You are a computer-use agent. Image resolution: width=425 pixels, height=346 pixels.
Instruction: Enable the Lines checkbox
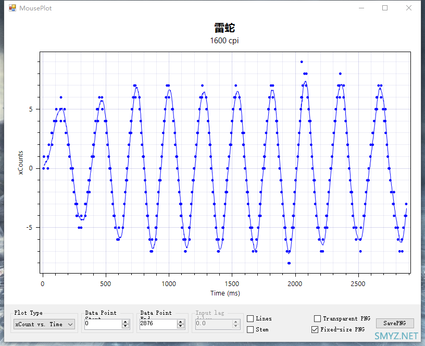coord(251,318)
